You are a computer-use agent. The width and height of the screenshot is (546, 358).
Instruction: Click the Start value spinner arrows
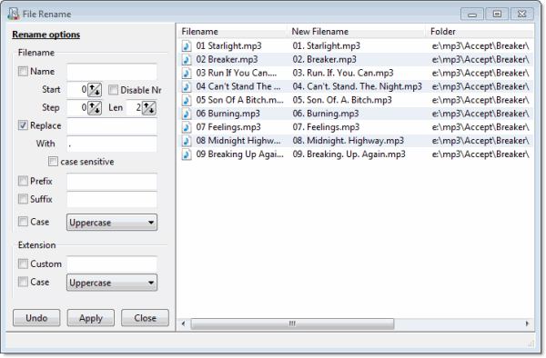95,90
